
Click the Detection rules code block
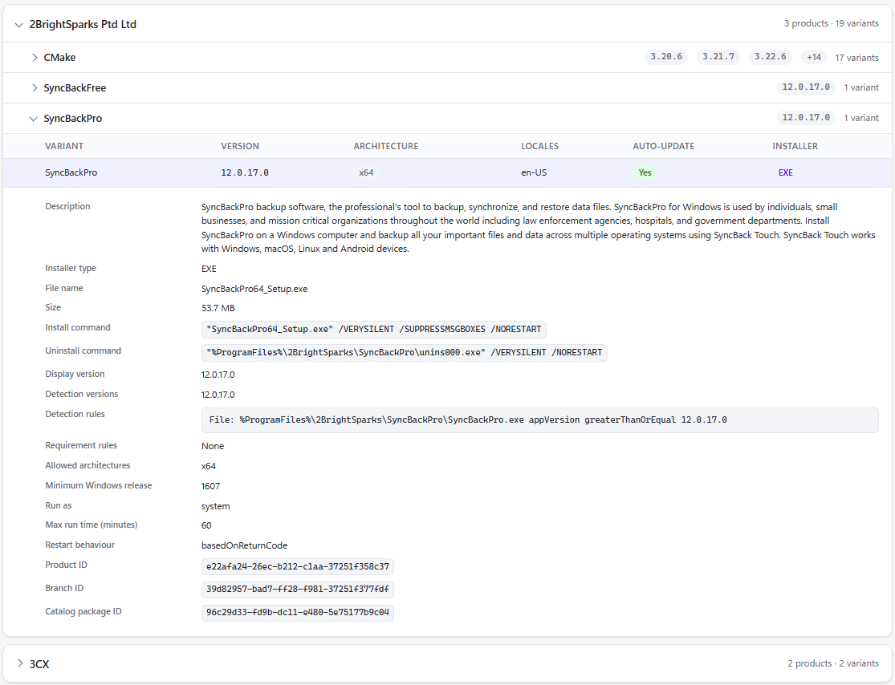539,420
